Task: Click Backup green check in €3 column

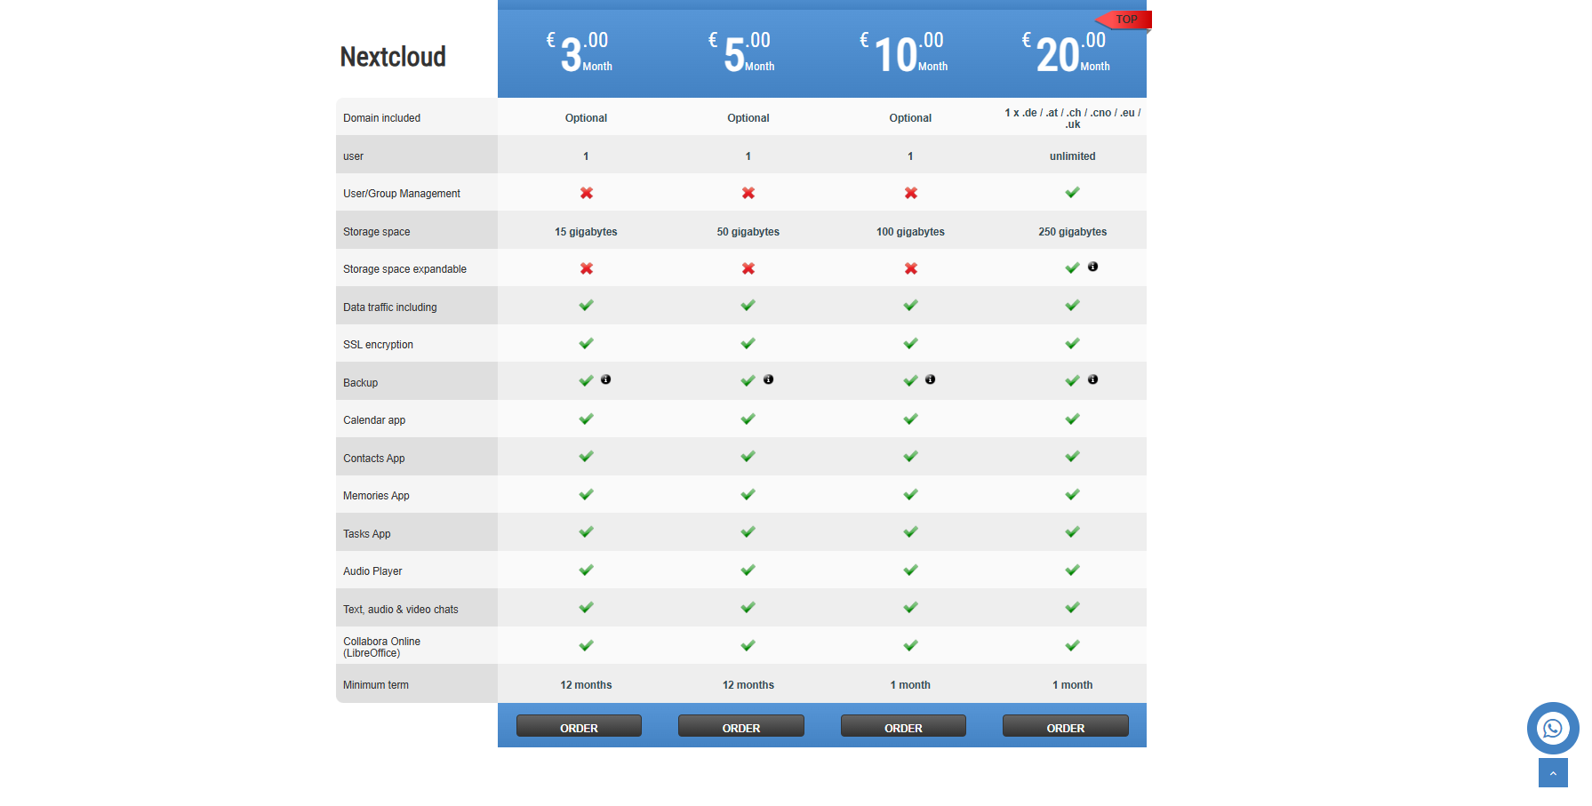Action: (x=586, y=380)
